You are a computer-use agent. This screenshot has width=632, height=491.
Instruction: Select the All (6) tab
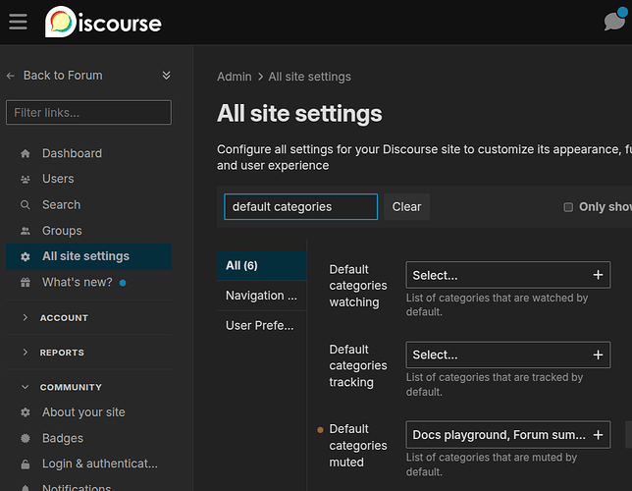click(262, 265)
